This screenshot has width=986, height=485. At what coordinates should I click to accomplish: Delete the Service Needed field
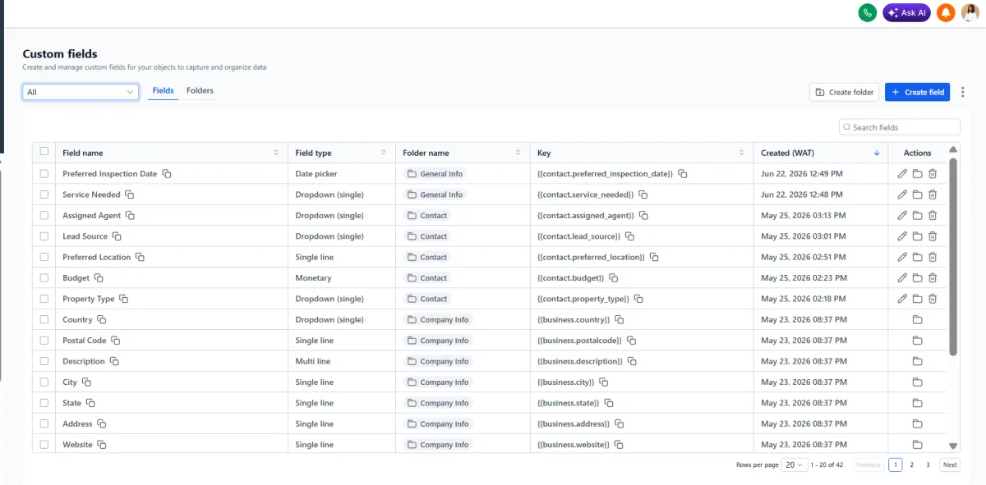933,194
